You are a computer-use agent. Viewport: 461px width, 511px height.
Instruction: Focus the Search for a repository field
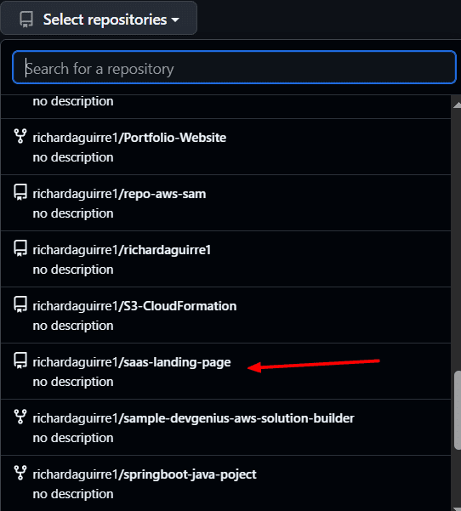[234, 67]
